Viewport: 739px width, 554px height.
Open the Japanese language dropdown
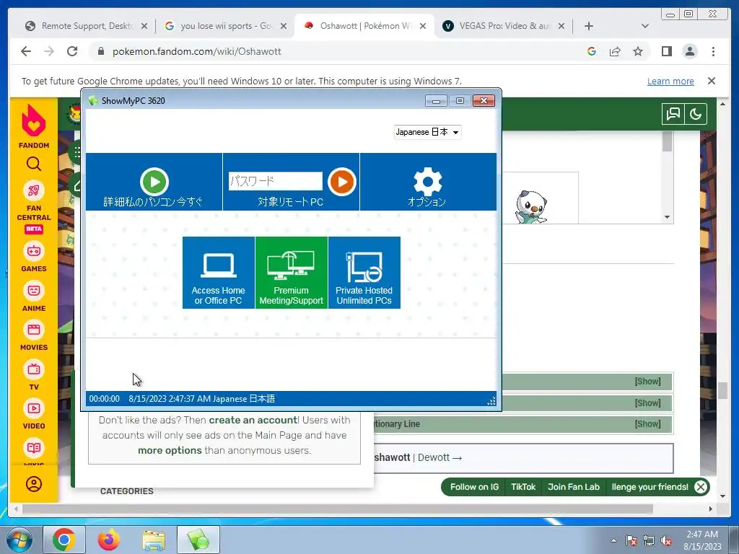(x=427, y=132)
